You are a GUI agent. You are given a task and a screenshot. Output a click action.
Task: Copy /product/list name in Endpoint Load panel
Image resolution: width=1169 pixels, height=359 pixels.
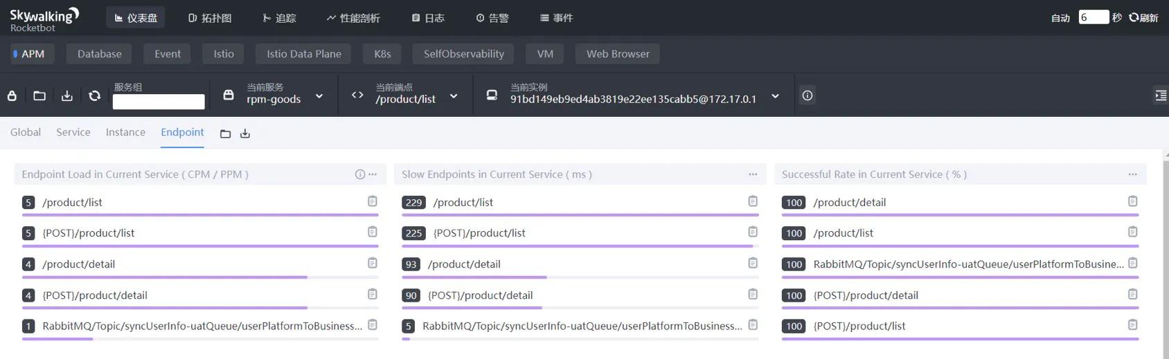[x=373, y=201]
